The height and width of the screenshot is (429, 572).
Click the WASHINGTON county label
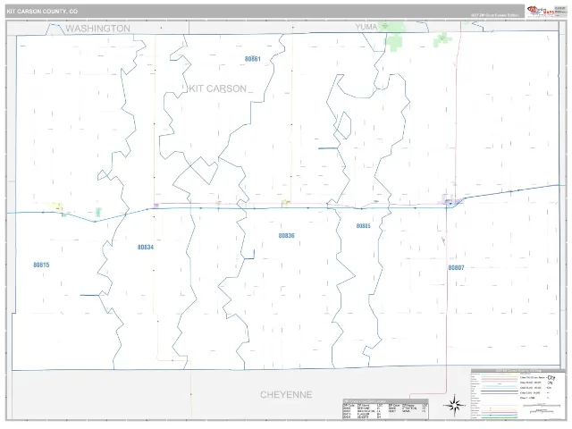point(97,29)
